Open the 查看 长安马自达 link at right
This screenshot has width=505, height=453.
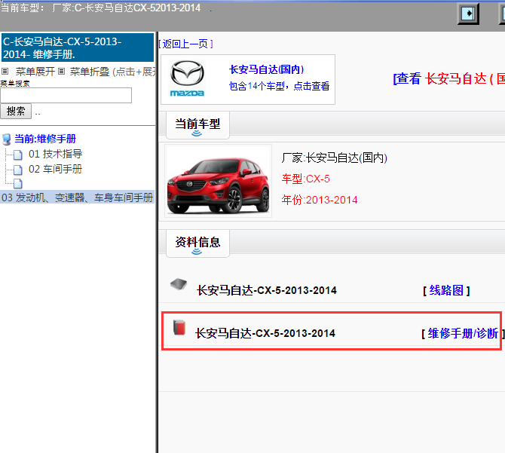point(448,78)
